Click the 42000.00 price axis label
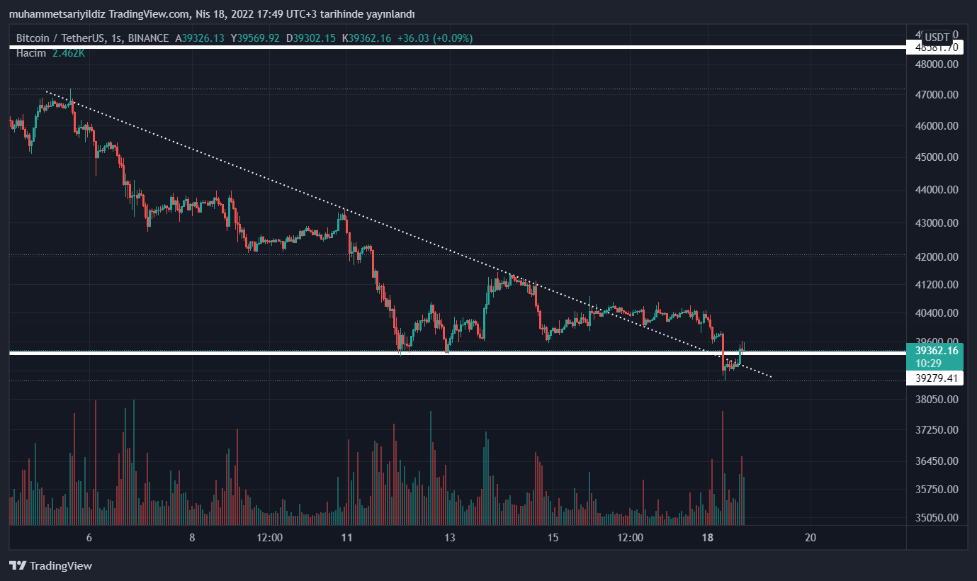 pos(937,256)
